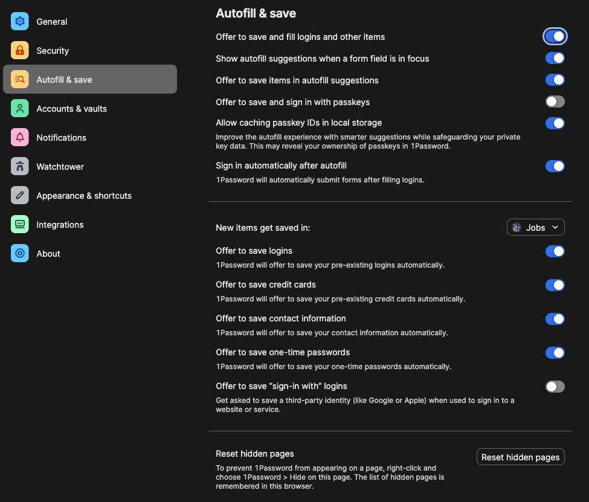The image size is (589, 502).
Task: Turn off Sign in automatically after autofill
Action: pos(555,166)
